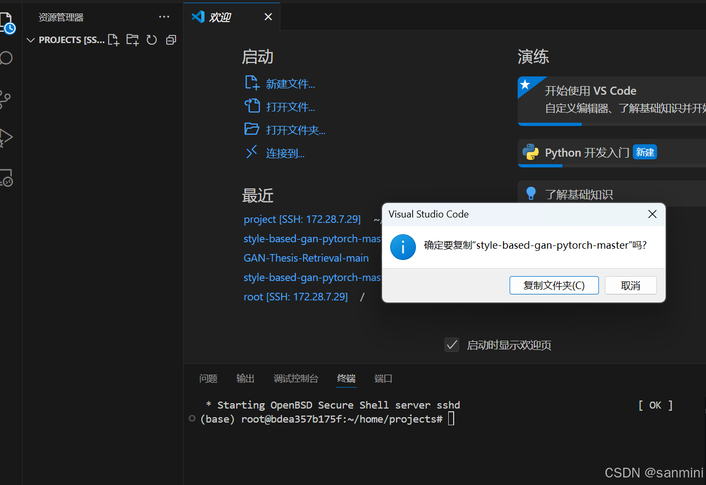Click the 启动 section heading

[258, 57]
